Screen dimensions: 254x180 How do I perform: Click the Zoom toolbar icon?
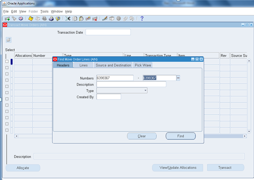click(112, 19)
